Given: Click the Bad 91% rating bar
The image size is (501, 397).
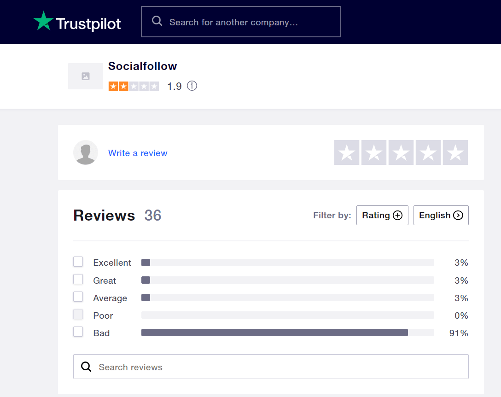Looking at the screenshot, I should pos(287,333).
